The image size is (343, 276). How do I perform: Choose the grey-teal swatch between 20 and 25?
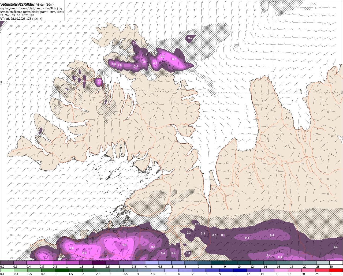coord(310,263)
